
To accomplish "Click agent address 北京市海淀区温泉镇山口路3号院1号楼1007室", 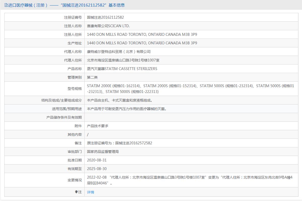I will click(x=123, y=60).
